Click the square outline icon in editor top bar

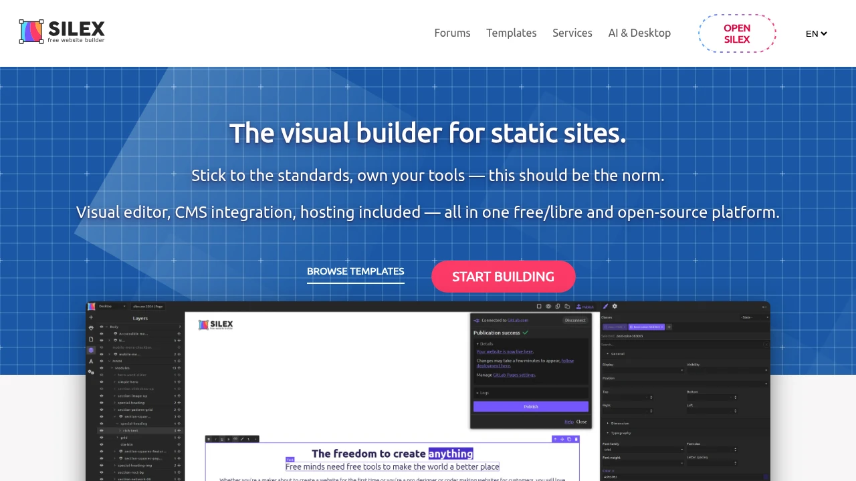[539, 306]
